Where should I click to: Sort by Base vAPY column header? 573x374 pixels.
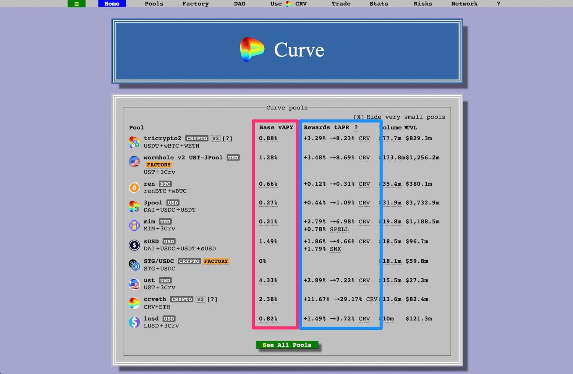pyautogui.click(x=276, y=127)
